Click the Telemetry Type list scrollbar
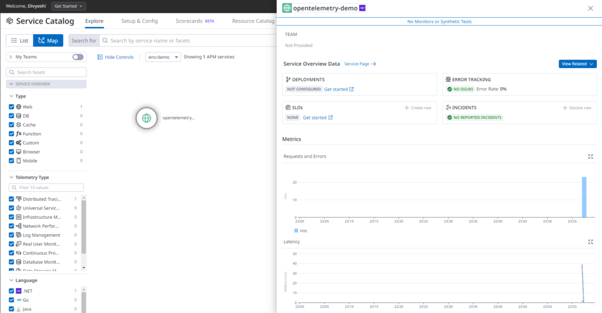The width and height of the screenshot is (602, 313). (x=83, y=227)
